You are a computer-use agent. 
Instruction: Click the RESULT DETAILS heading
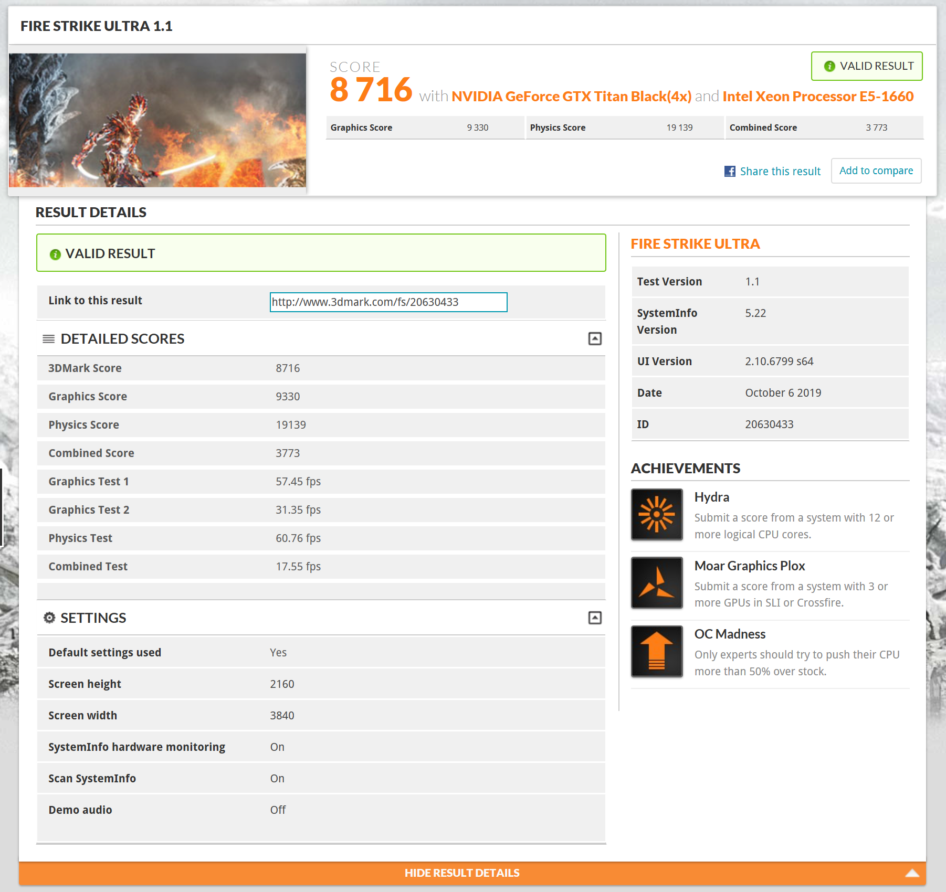pos(91,213)
